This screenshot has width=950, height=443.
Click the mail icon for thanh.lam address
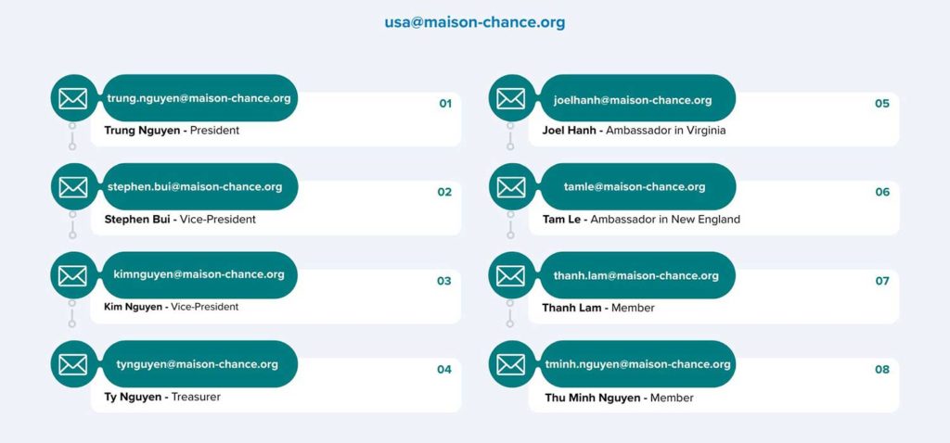coord(511,276)
